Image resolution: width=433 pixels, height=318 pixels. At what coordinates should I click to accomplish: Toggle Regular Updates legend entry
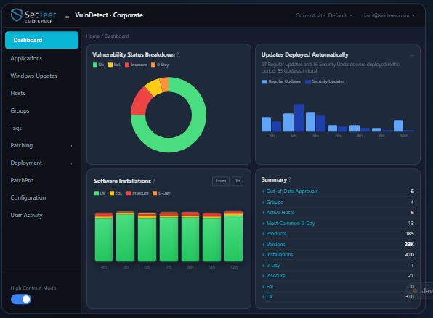tap(281, 81)
